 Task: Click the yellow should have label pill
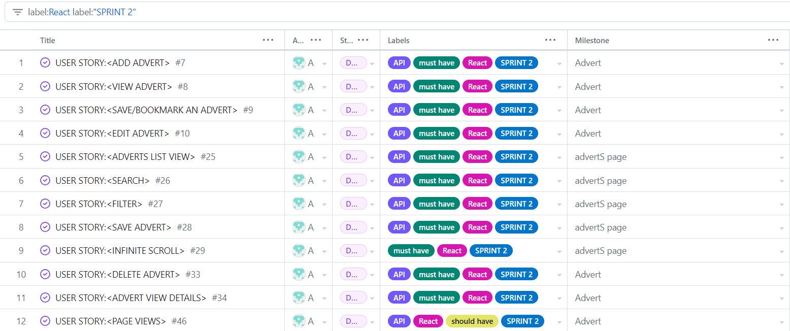point(472,321)
